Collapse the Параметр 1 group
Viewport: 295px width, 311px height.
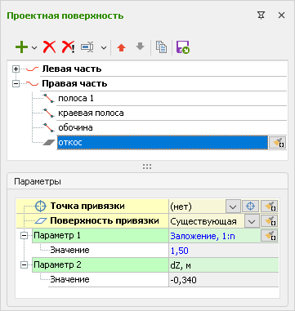click(25, 236)
